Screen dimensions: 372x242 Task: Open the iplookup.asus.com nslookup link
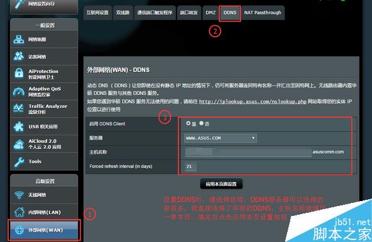click(x=253, y=102)
